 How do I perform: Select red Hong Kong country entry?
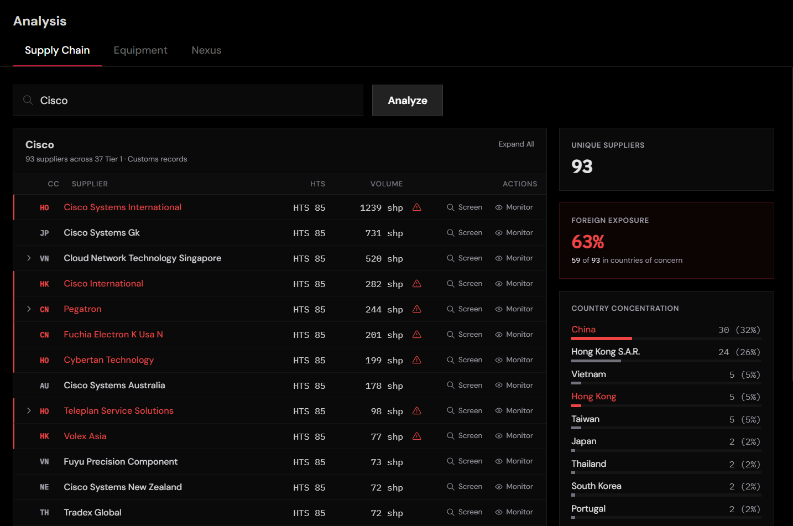click(x=593, y=397)
